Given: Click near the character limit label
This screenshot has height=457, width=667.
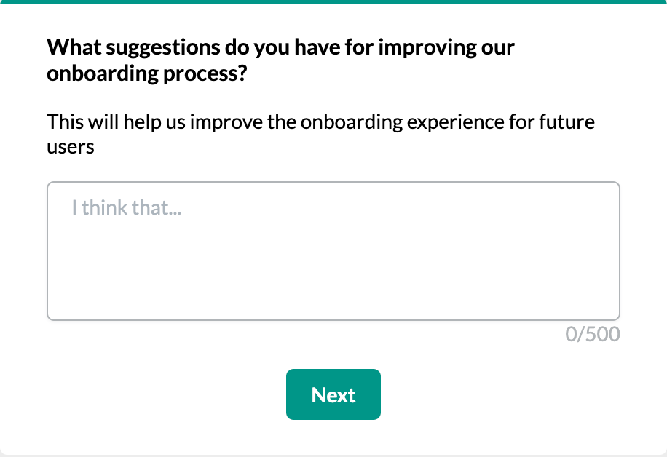Looking at the screenshot, I should [x=591, y=335].
